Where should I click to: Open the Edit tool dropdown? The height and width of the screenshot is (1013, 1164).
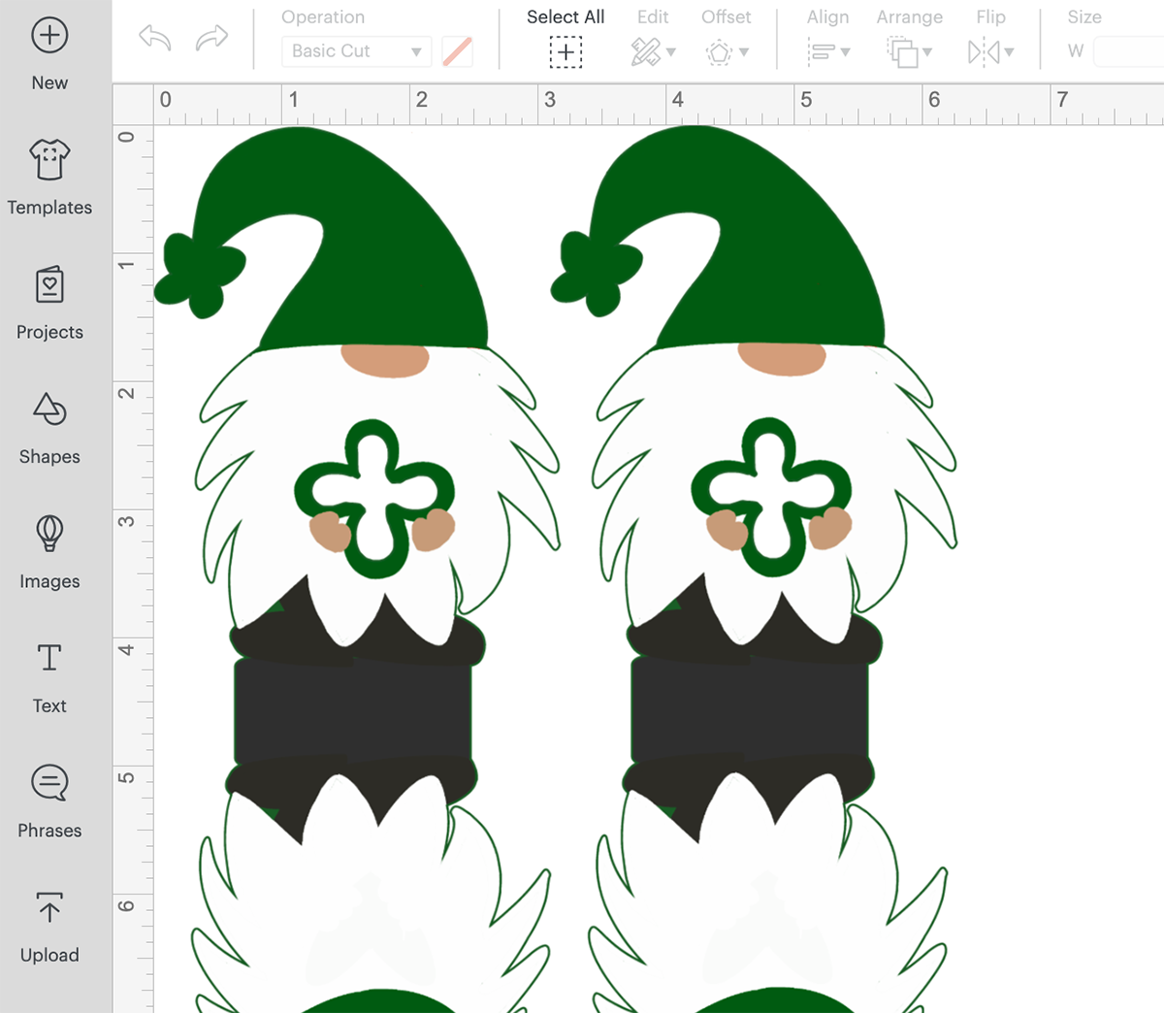(x=653, y=51)
